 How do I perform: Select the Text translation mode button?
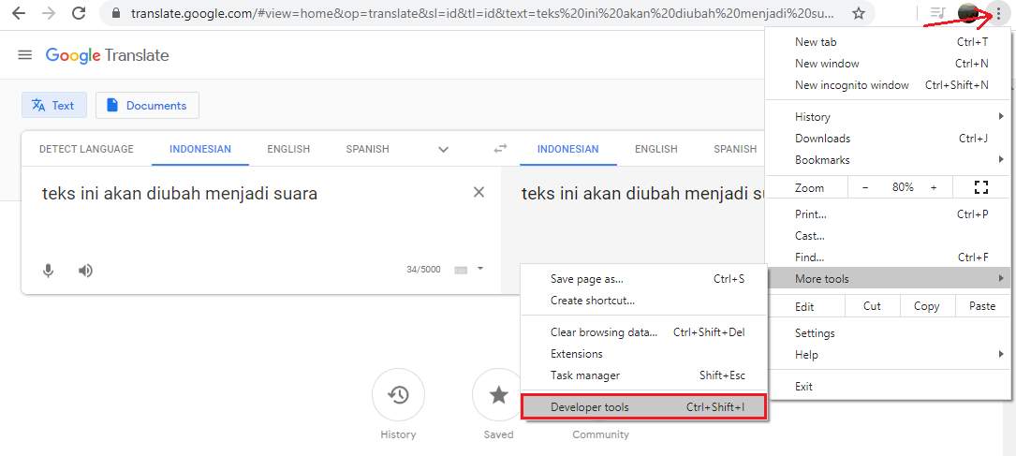[x=53, y=105]
